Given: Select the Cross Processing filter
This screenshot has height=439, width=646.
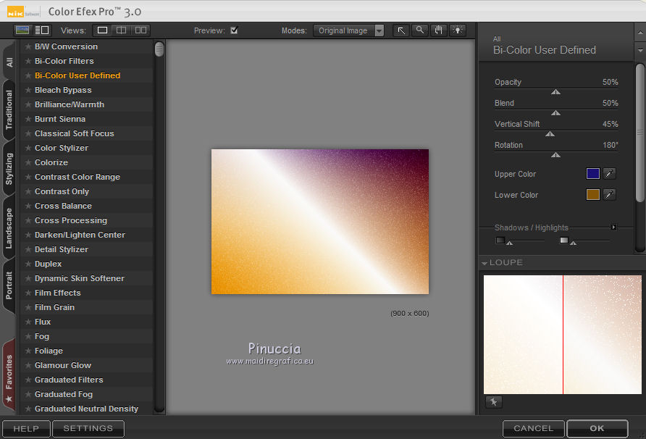Looking at the screenshot, I should coord(71,220).
